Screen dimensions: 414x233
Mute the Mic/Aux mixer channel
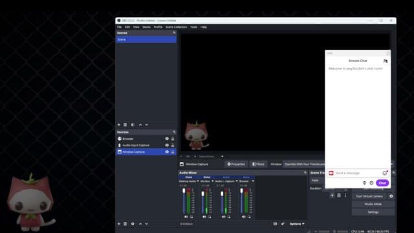click(x=204, y=217)
